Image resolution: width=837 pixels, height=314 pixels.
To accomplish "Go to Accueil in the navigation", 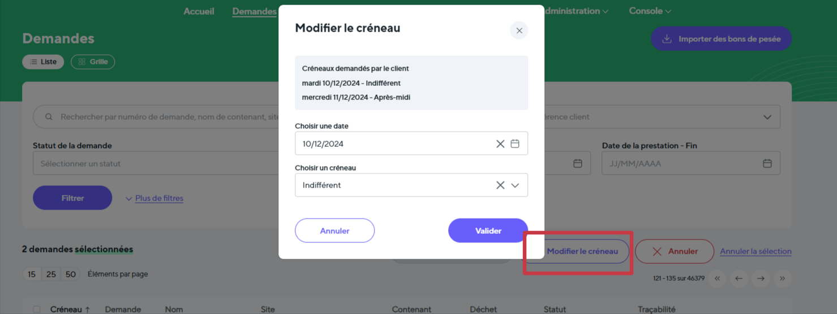I will 199,11.
